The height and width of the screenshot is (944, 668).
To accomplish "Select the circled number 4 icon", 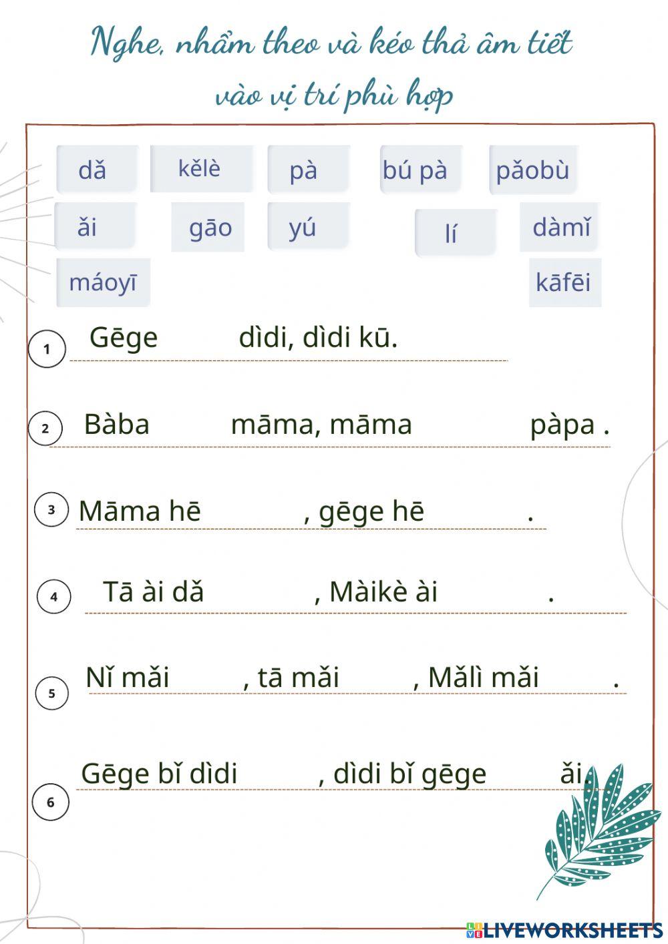I will 54,596.
